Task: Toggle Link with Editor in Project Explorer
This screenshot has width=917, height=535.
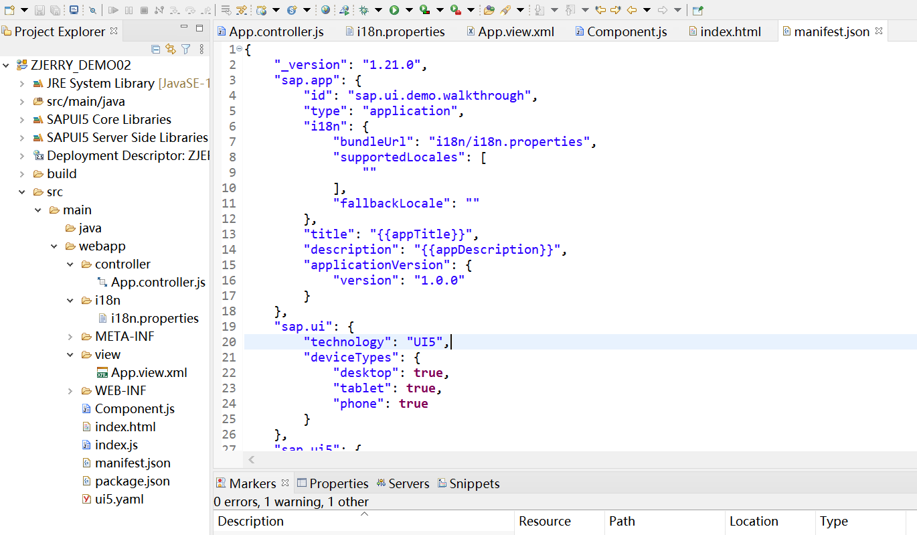Action: coord(171,49)
